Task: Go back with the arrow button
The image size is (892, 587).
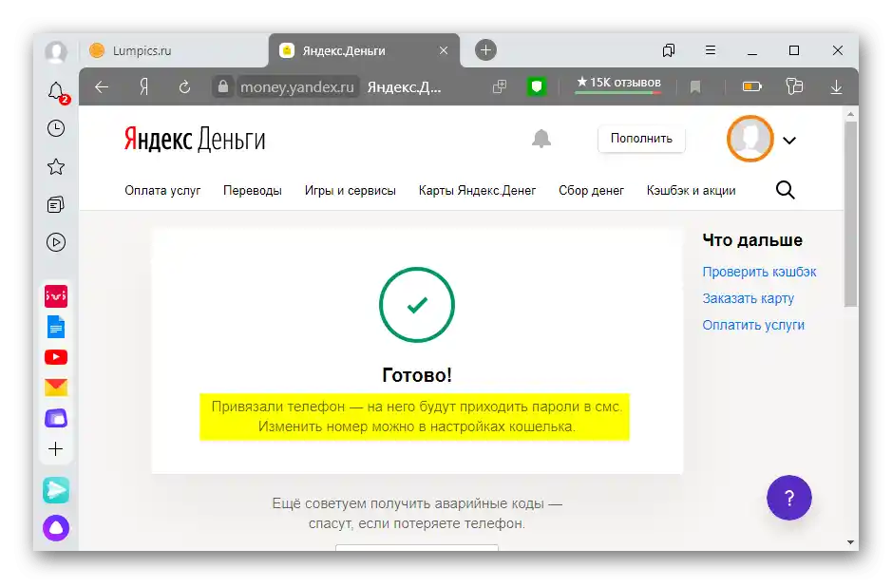Action: click(102, 87)
